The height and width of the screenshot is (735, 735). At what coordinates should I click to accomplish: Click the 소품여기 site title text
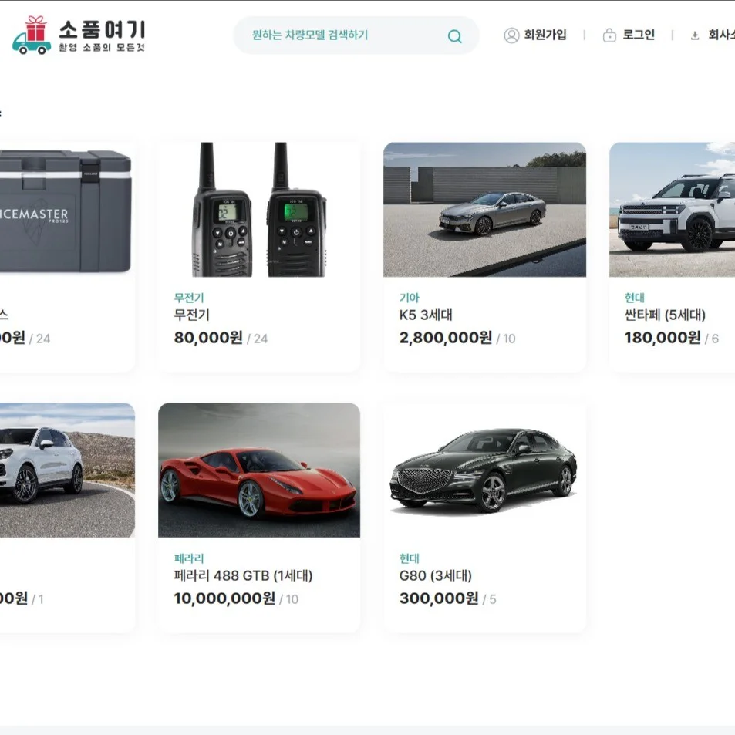pyautogui.click(x=102, y=29)
